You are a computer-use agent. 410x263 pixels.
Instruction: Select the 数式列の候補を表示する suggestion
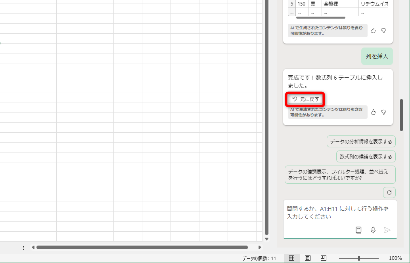[366, 156]
